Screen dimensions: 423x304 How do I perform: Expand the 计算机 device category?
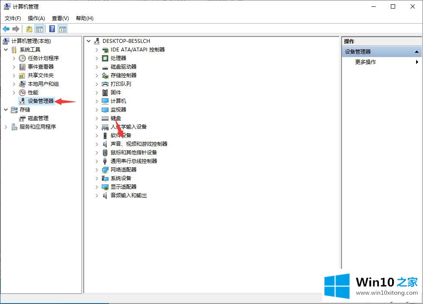click(x=97, y=101)
